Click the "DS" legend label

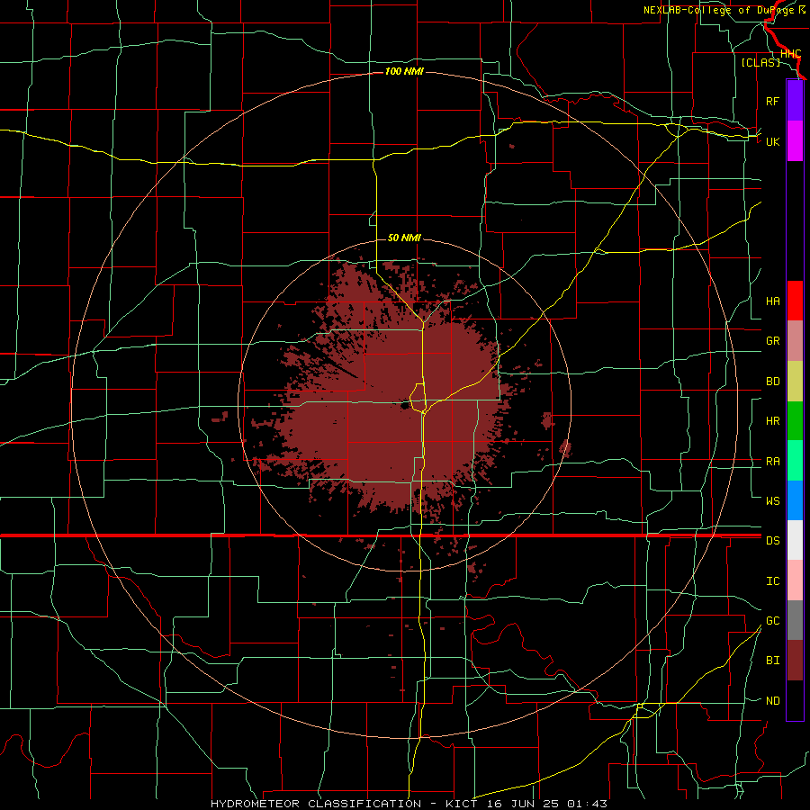pos(772,541)
